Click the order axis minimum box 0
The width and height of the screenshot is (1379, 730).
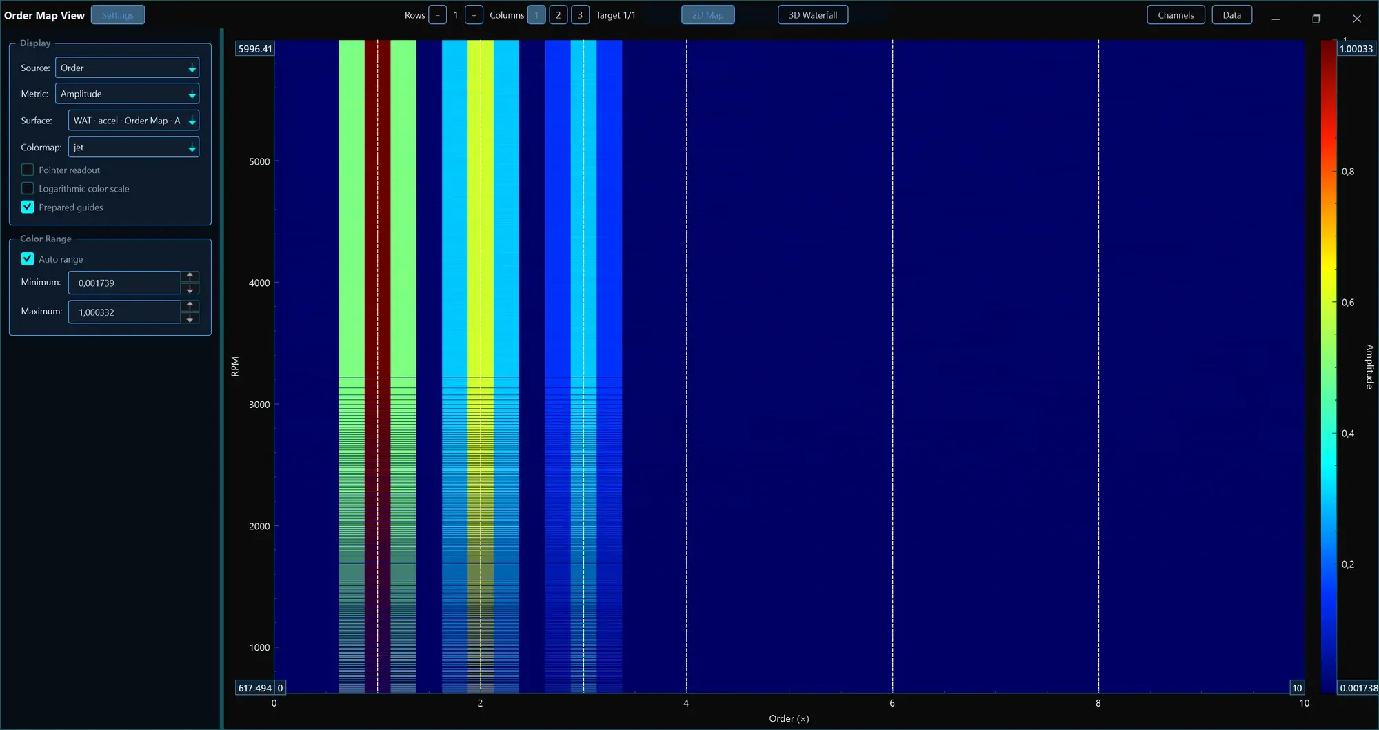[280, 688]
